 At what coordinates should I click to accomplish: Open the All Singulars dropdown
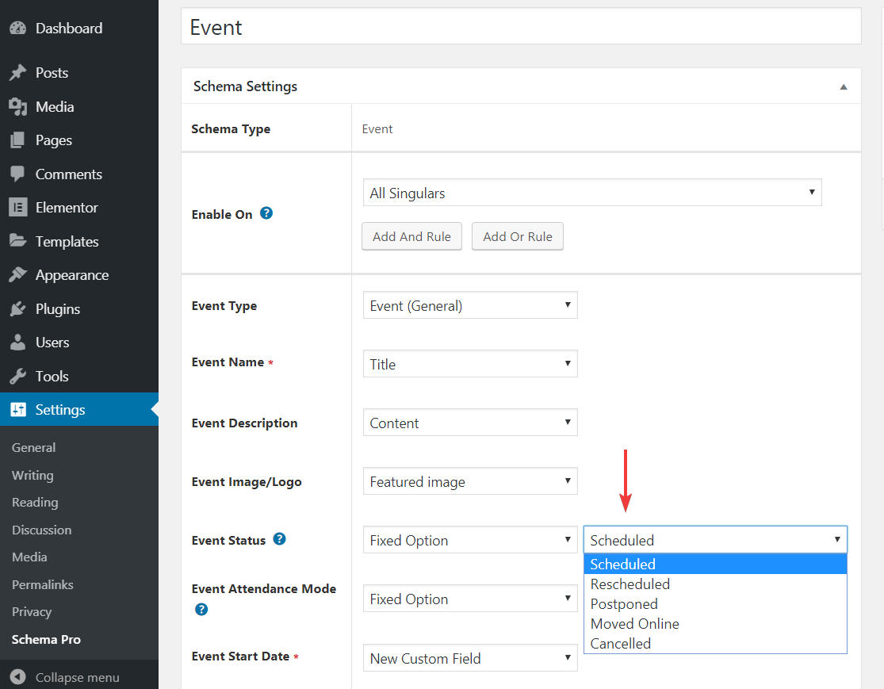pos(591,193)
